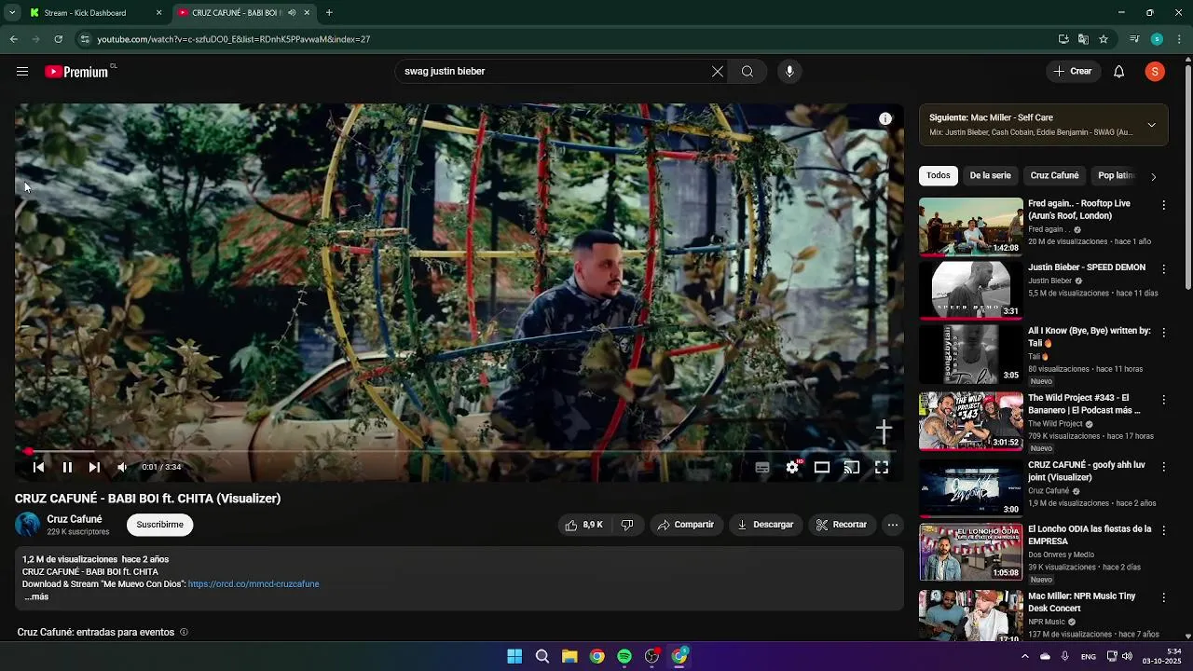
Task: Open the ENG language switcher
Action: pos(1089,657)
